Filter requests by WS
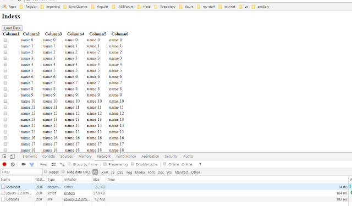This screenshot has height=206, width=352. (169, 172)
